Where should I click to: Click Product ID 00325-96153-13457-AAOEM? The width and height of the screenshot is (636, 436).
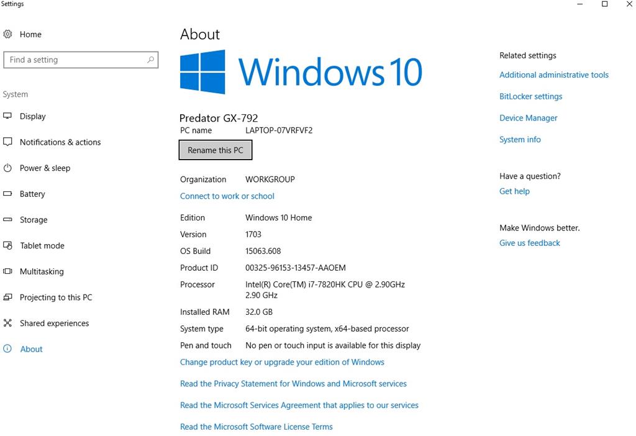click(295, 268)
